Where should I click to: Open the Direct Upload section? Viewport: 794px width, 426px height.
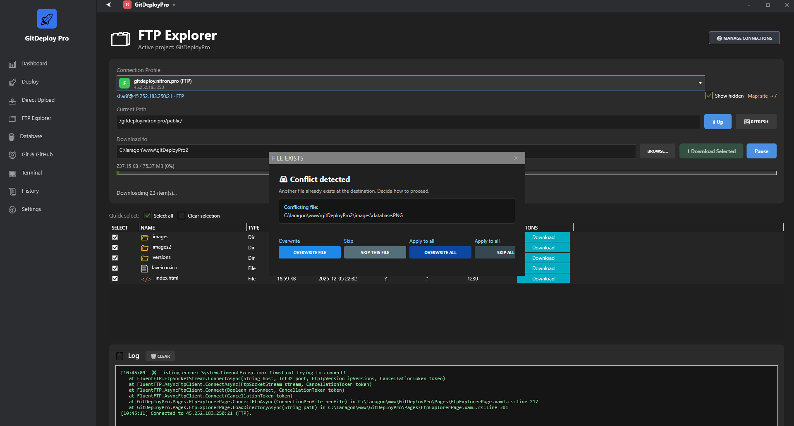tap(12, 100)
